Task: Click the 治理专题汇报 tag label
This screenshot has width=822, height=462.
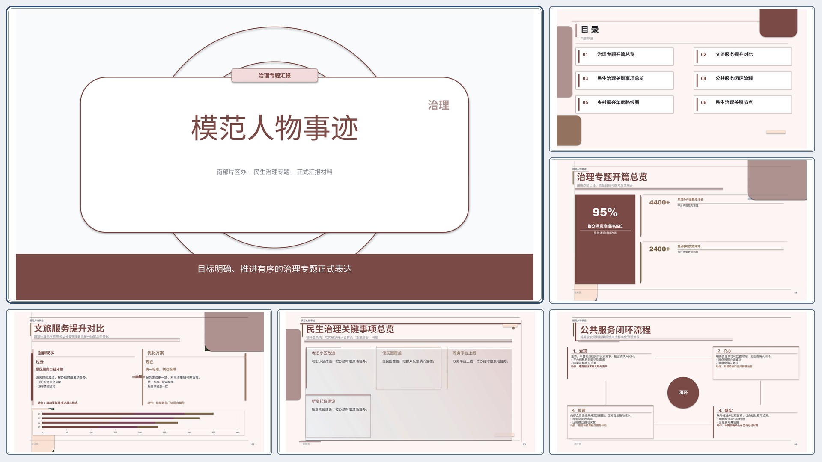Action: pyautogui.click(x=274, y=75)
